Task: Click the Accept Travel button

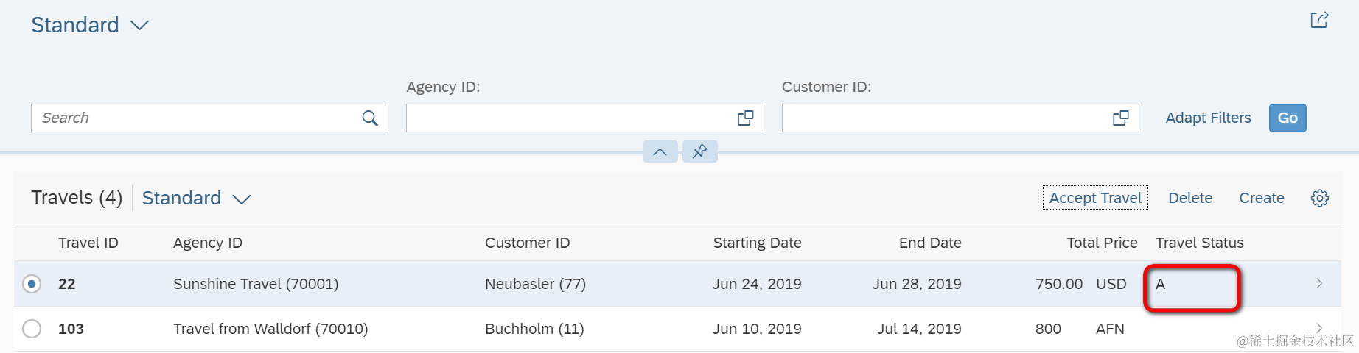Action: coord(1095,198)
